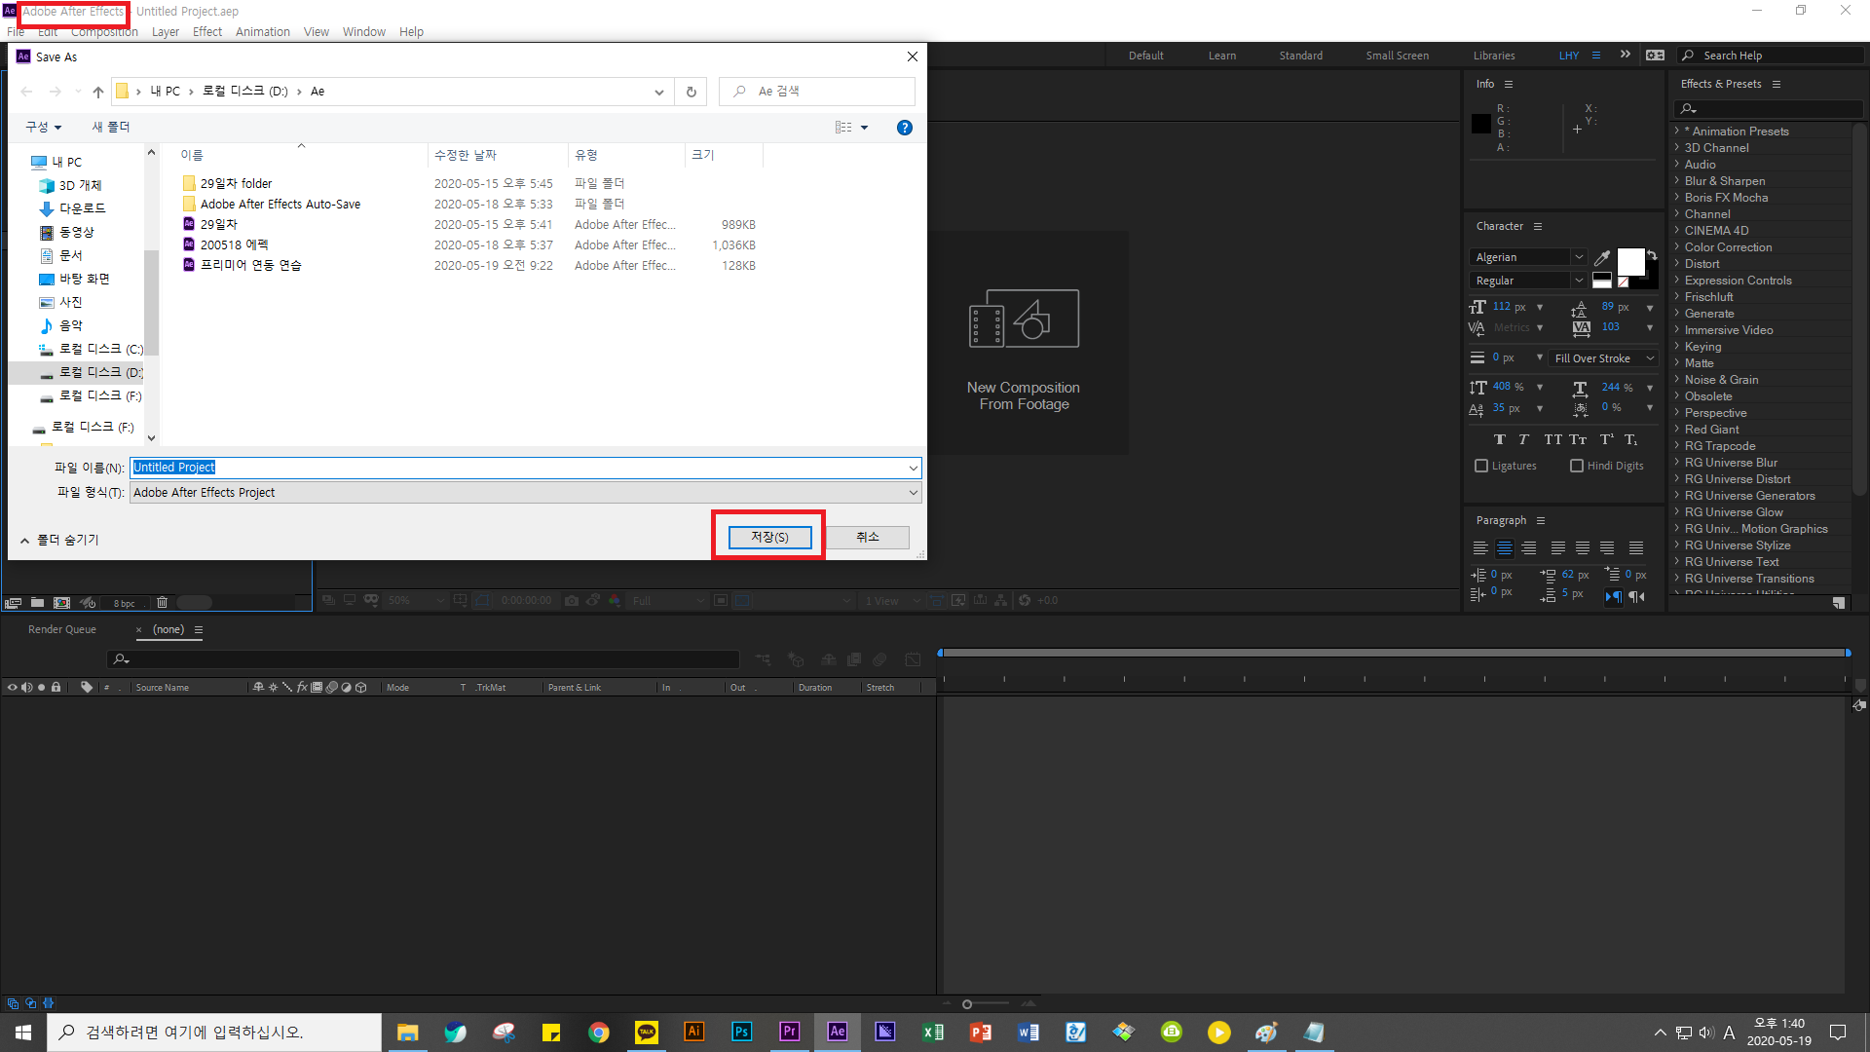This screenshot has height=1052, width=1870.
Task: Select center text paragraph alignment
Action: (x=1505, y=548)
